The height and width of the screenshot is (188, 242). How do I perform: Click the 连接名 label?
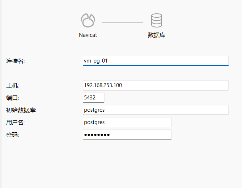coord(15,61)
